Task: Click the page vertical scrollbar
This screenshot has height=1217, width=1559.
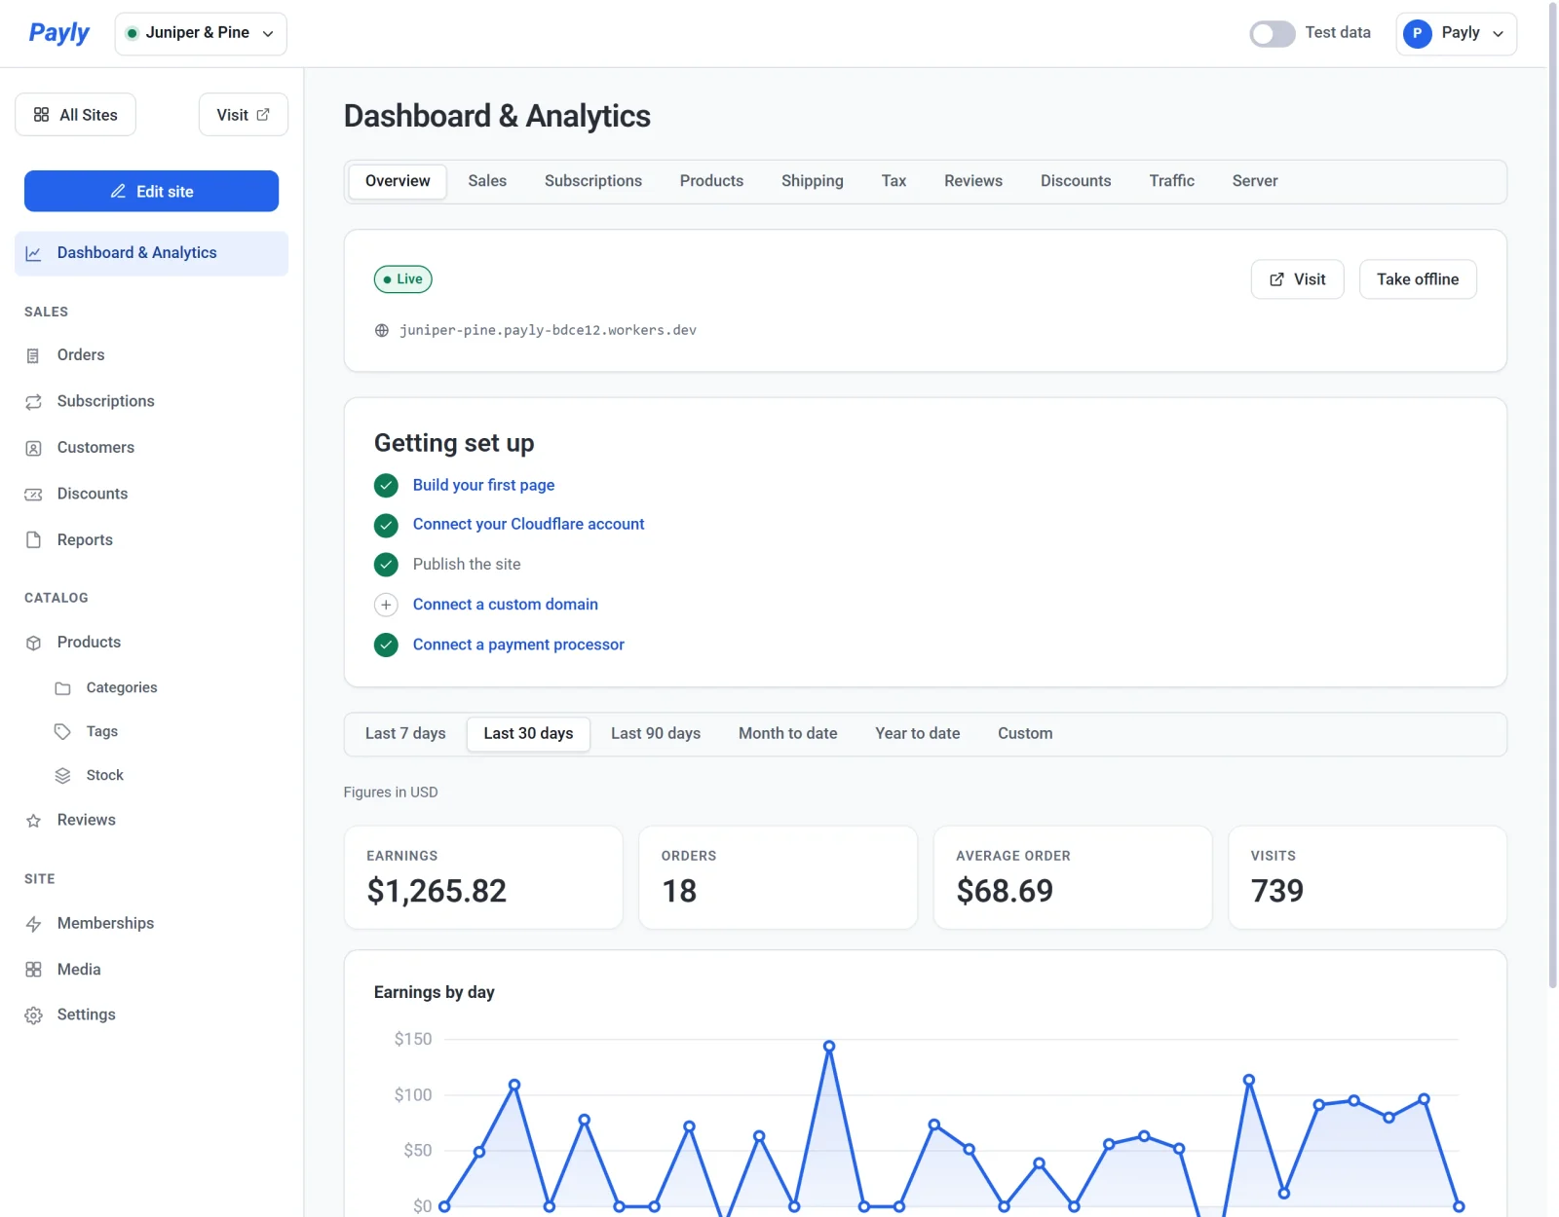Action: coord(1552,495)
